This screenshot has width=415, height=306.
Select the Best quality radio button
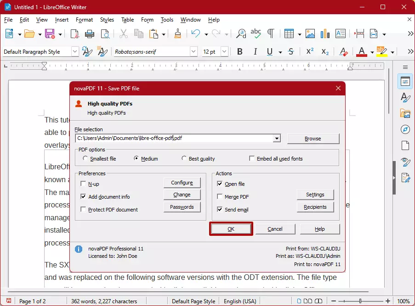coord(184,159)
